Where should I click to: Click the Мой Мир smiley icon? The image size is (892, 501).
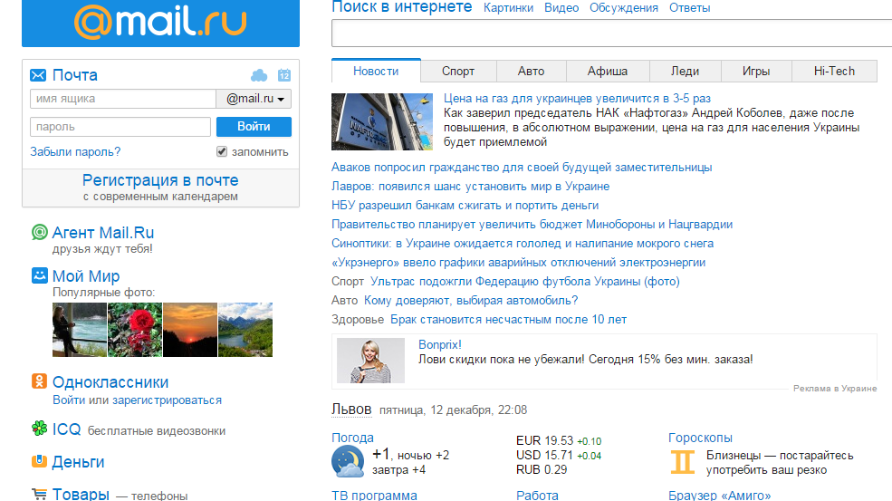pyautogui.click(x=39, y=275)
